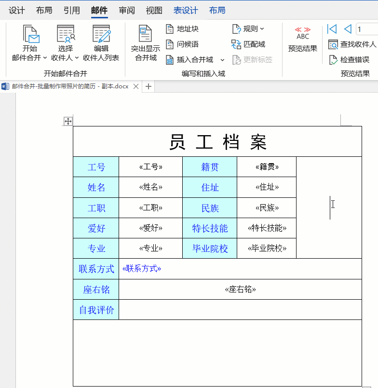Close the 邮件合并 document tab

point(136,86)
